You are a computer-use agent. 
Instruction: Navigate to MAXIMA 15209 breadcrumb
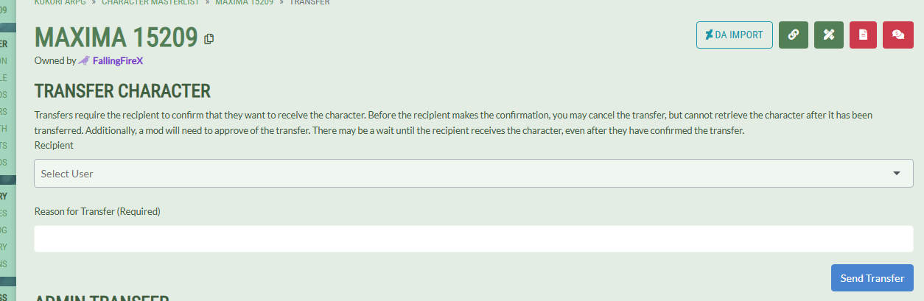pos(244,2)
